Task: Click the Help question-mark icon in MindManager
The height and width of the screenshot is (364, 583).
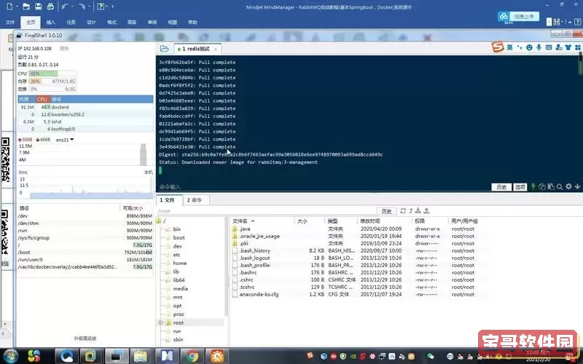Action: click(101, 7)
